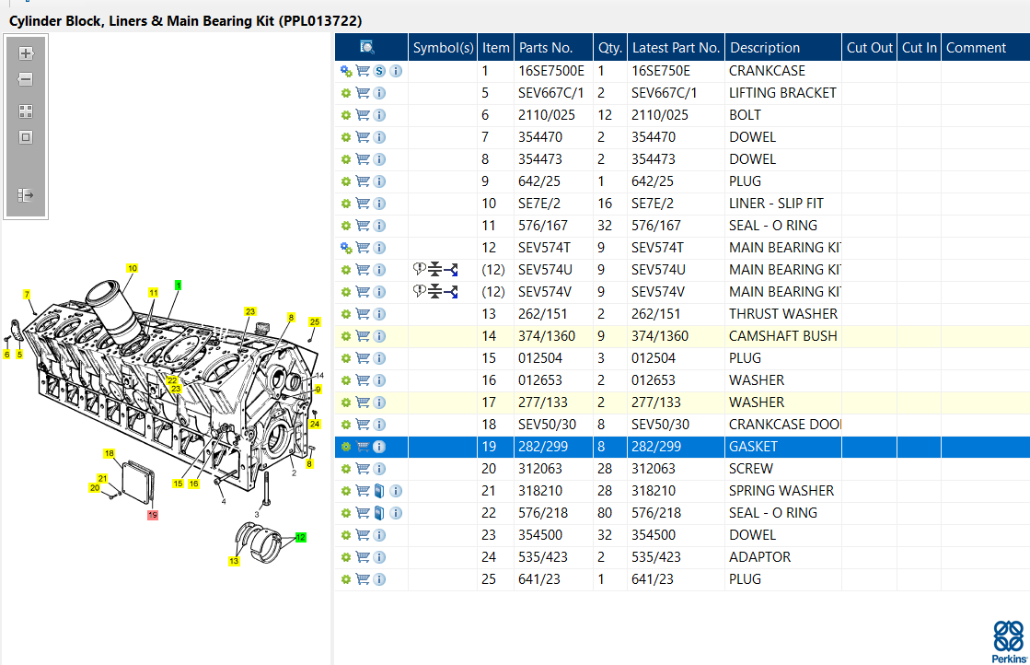Zoom out of the parts diagram
The height and width of the screenshot is (665, 1030).
[x=26, y=80]
